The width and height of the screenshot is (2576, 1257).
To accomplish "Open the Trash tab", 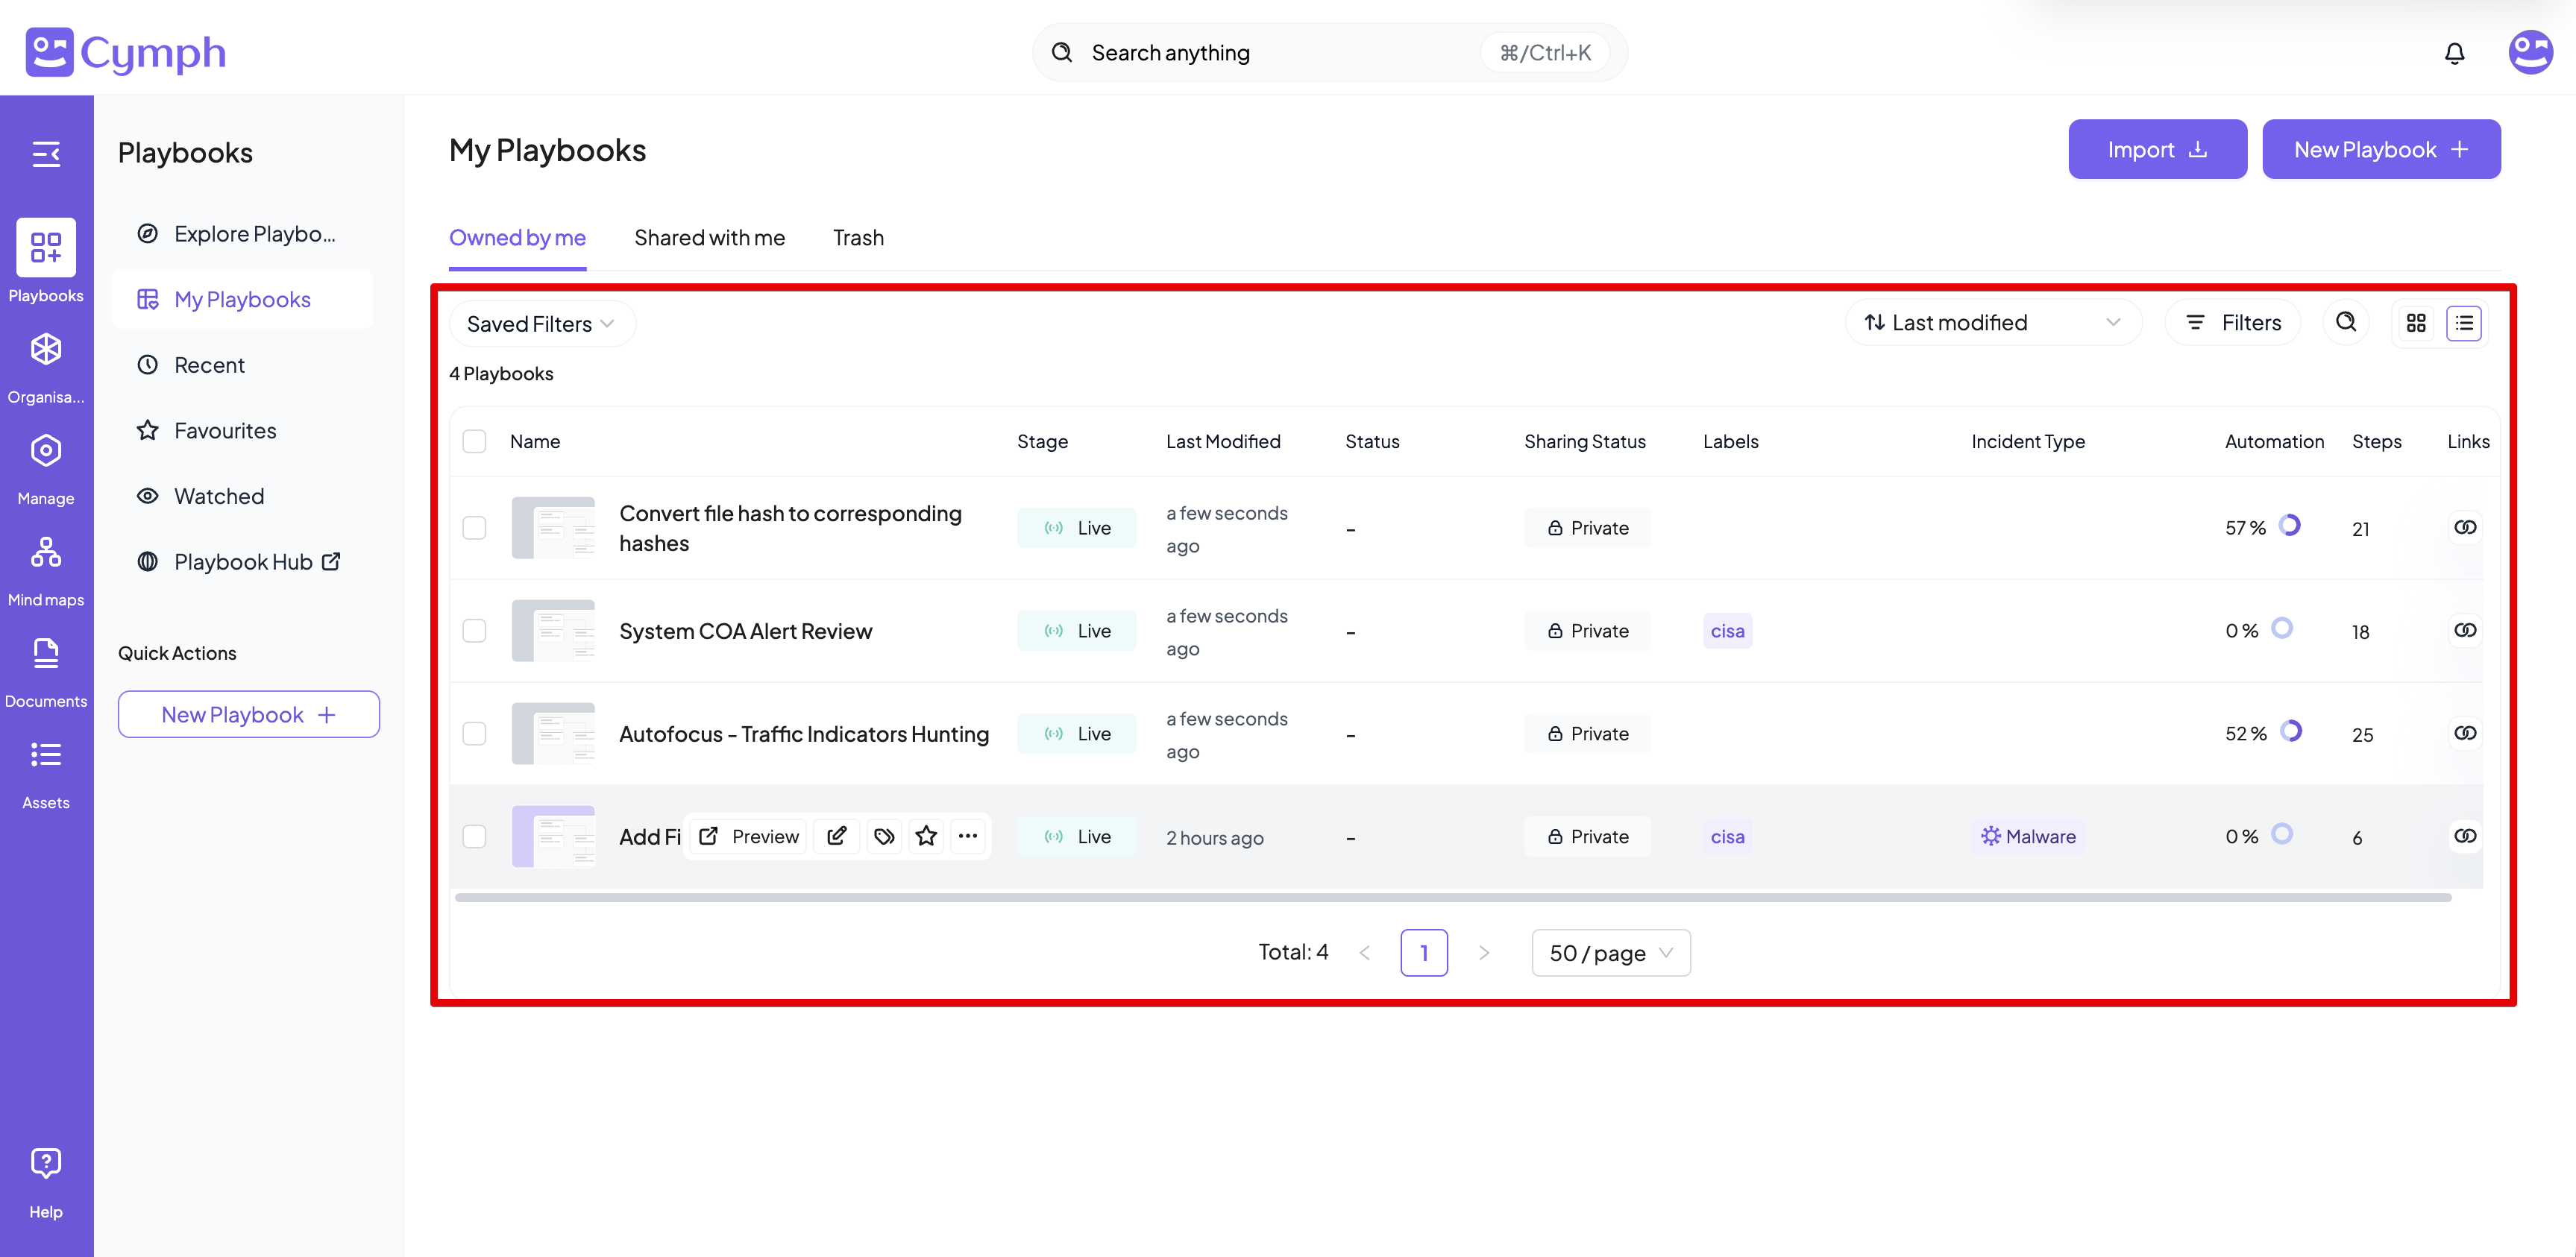I will pos(858,238).
